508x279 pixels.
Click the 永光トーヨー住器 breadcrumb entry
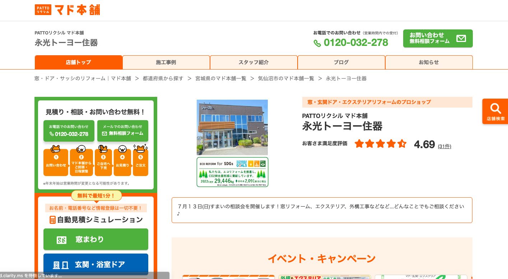tap(346, 78)
